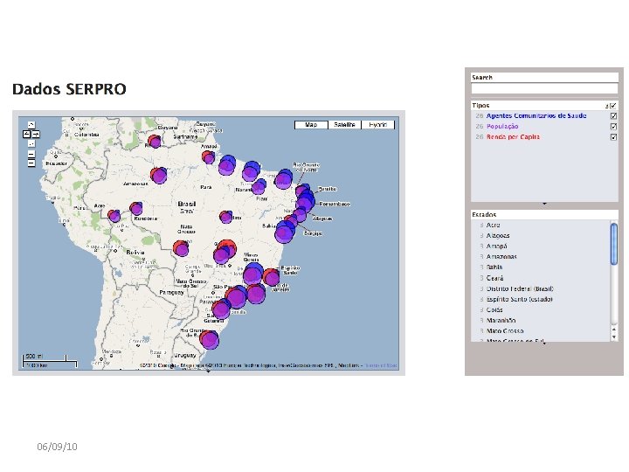Switch map to Satellite view
The image size is (629, 472).
coord(344,125)
